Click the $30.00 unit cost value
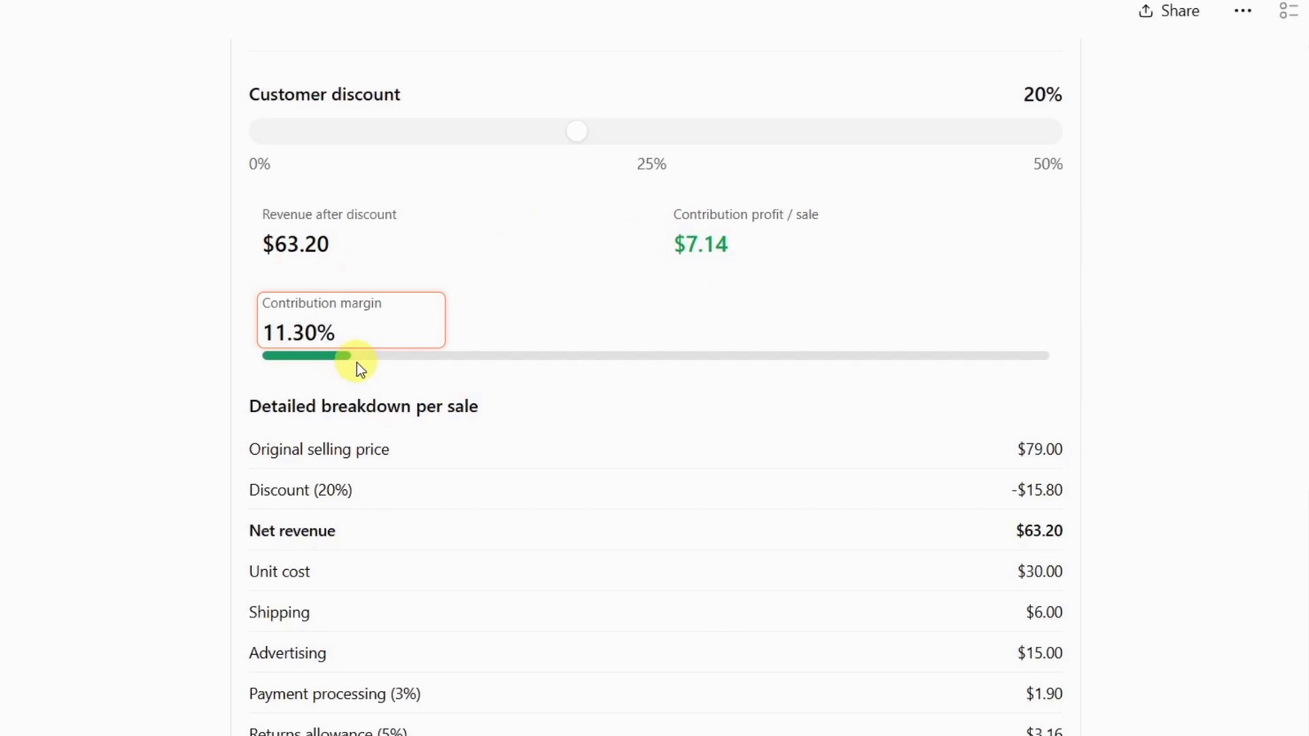Image resolution: width=1309 pixels, height=736 pixels. pos(1040,572)
